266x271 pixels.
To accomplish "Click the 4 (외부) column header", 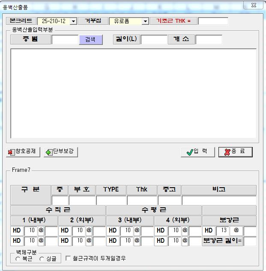I will tap(178, 221).
